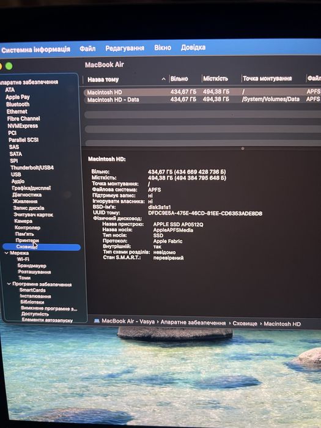Open the Системна інформація app menu
Viewport: 321px width, 428px height.
point(35,50)
